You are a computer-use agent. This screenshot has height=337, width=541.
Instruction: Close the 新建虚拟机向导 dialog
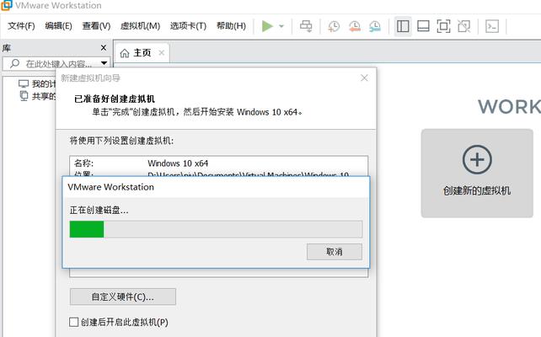tap(364, 78)
